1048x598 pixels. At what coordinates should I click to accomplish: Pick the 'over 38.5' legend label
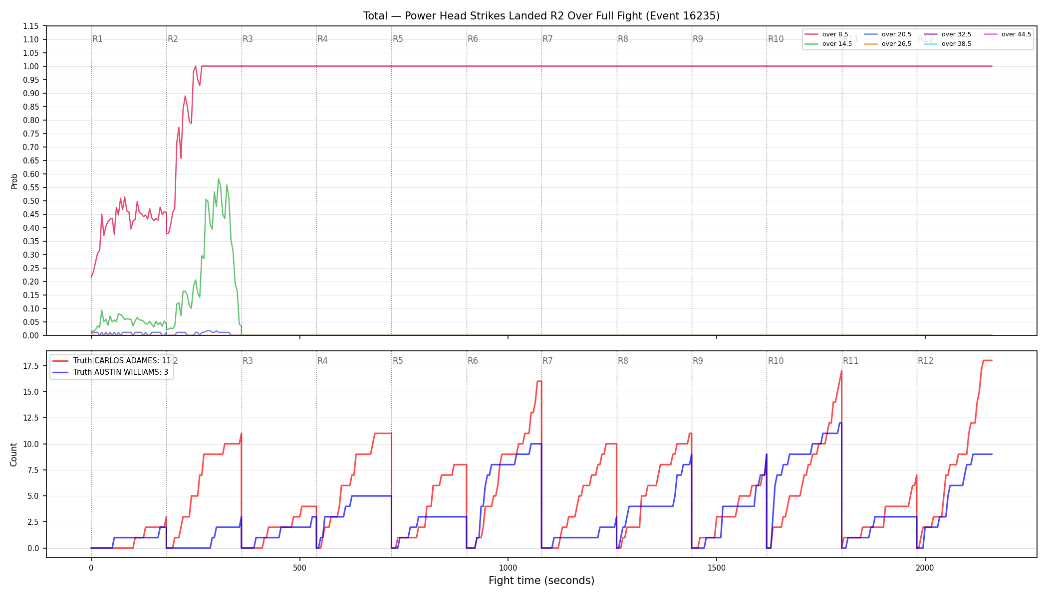click(x=956, y=44)
